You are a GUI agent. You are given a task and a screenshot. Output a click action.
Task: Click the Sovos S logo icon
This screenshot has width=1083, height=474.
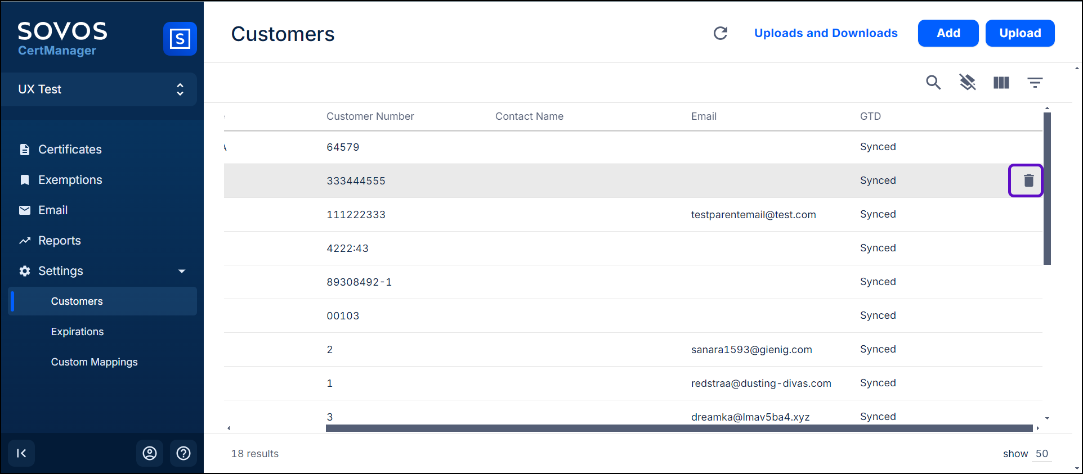(180, 39)
